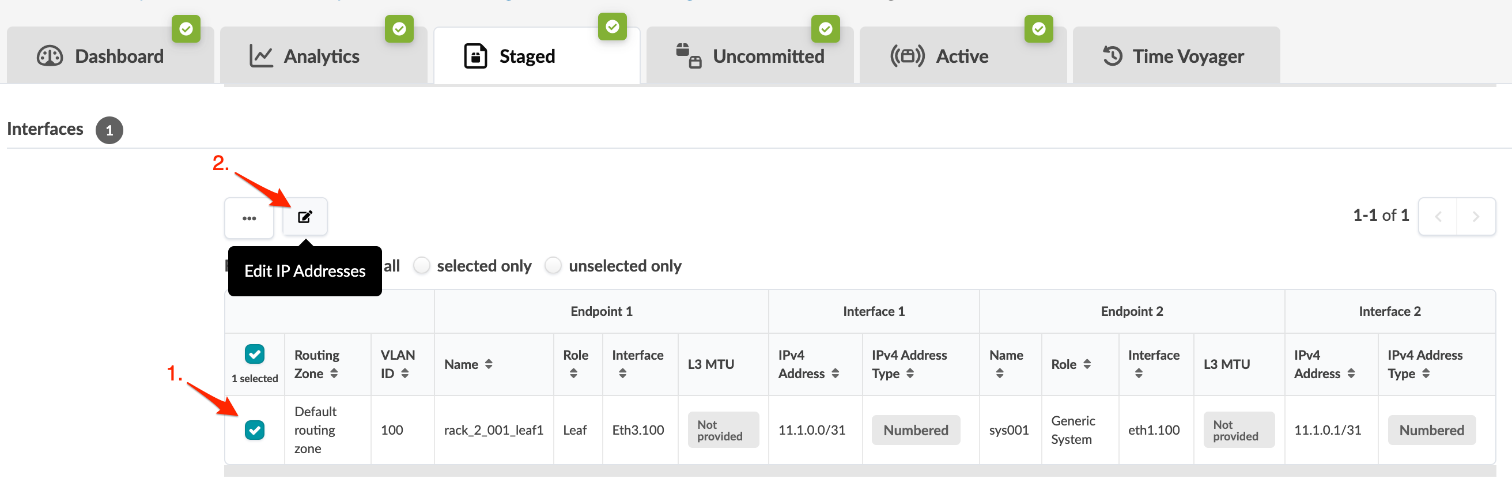
Task: Click the Numbered badge for Interface 1
Action: [x=916, y=431]
